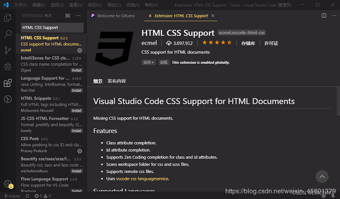
Task: Open the vscode-css-languageservice link
Action: pos(142,179)
